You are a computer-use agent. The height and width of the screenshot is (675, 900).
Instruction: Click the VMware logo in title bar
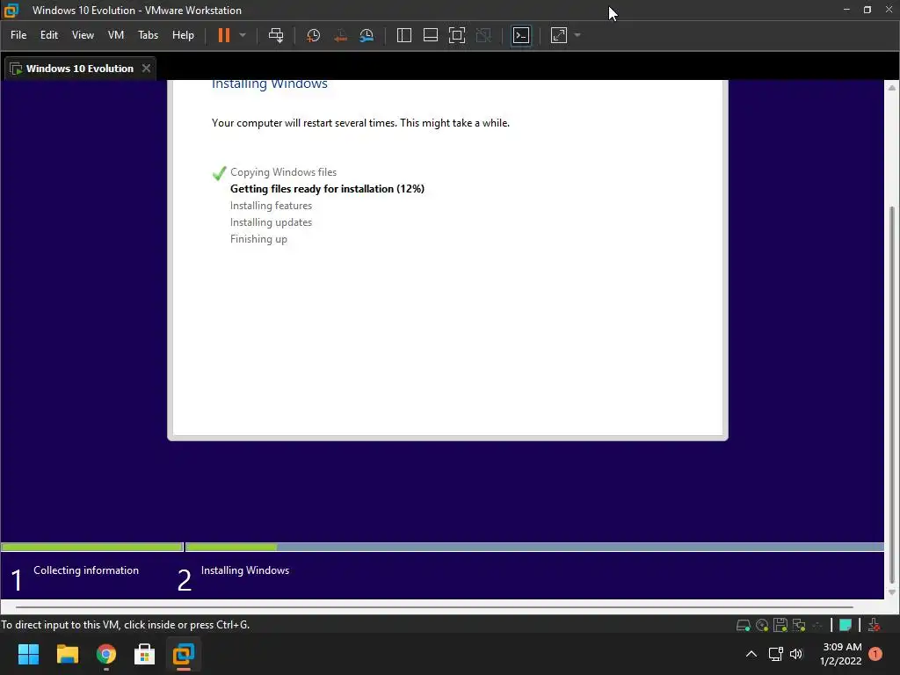tap(11, 11)
